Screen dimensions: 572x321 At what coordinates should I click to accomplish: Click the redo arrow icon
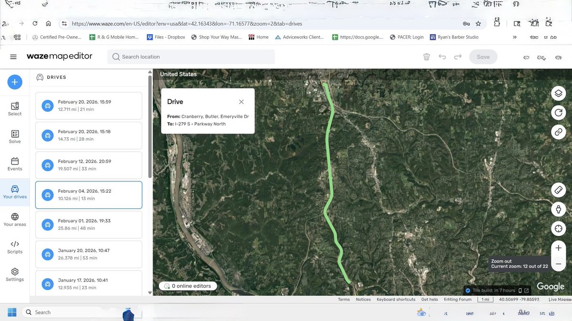click(x=458, y=57)
